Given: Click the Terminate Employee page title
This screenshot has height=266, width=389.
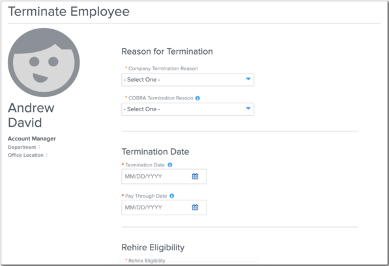Looking at the screenshot, I should pos(68,12).
